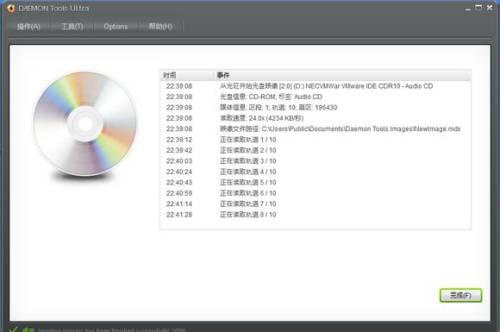Click the green success checkmark in status bar

(13, 329)
